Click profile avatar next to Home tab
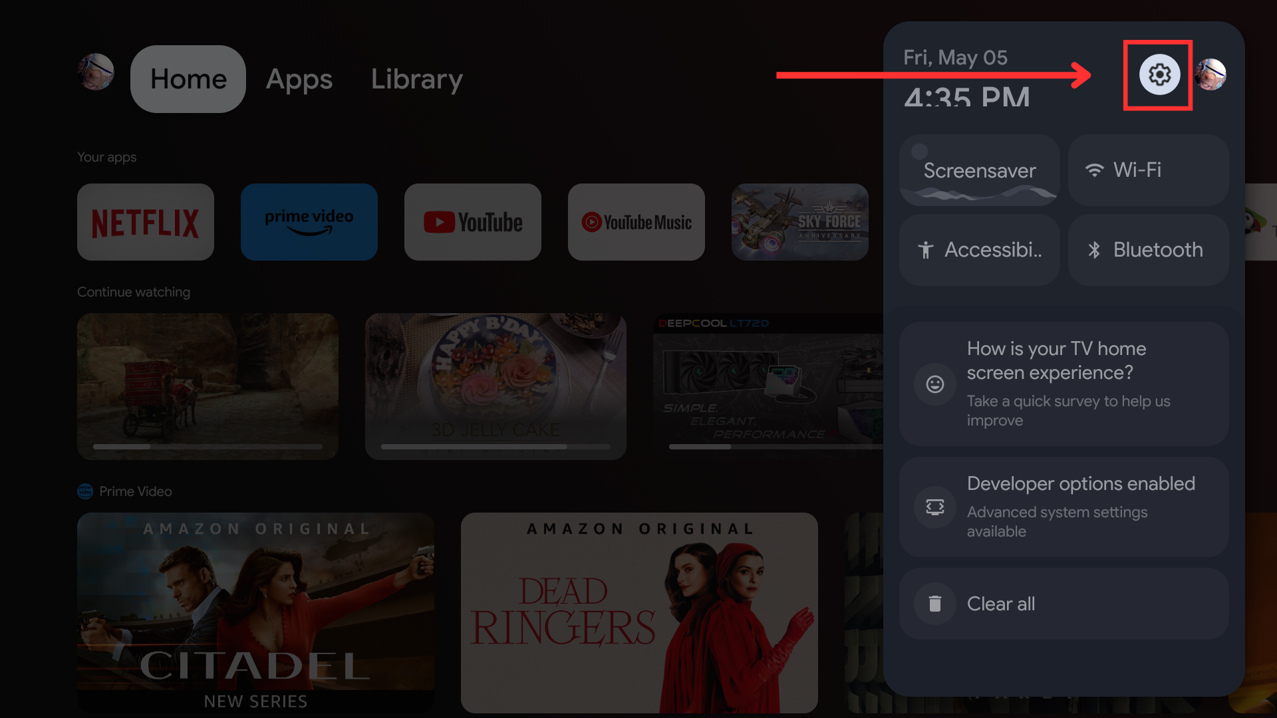1277x718 pixels. click(96, 72)
